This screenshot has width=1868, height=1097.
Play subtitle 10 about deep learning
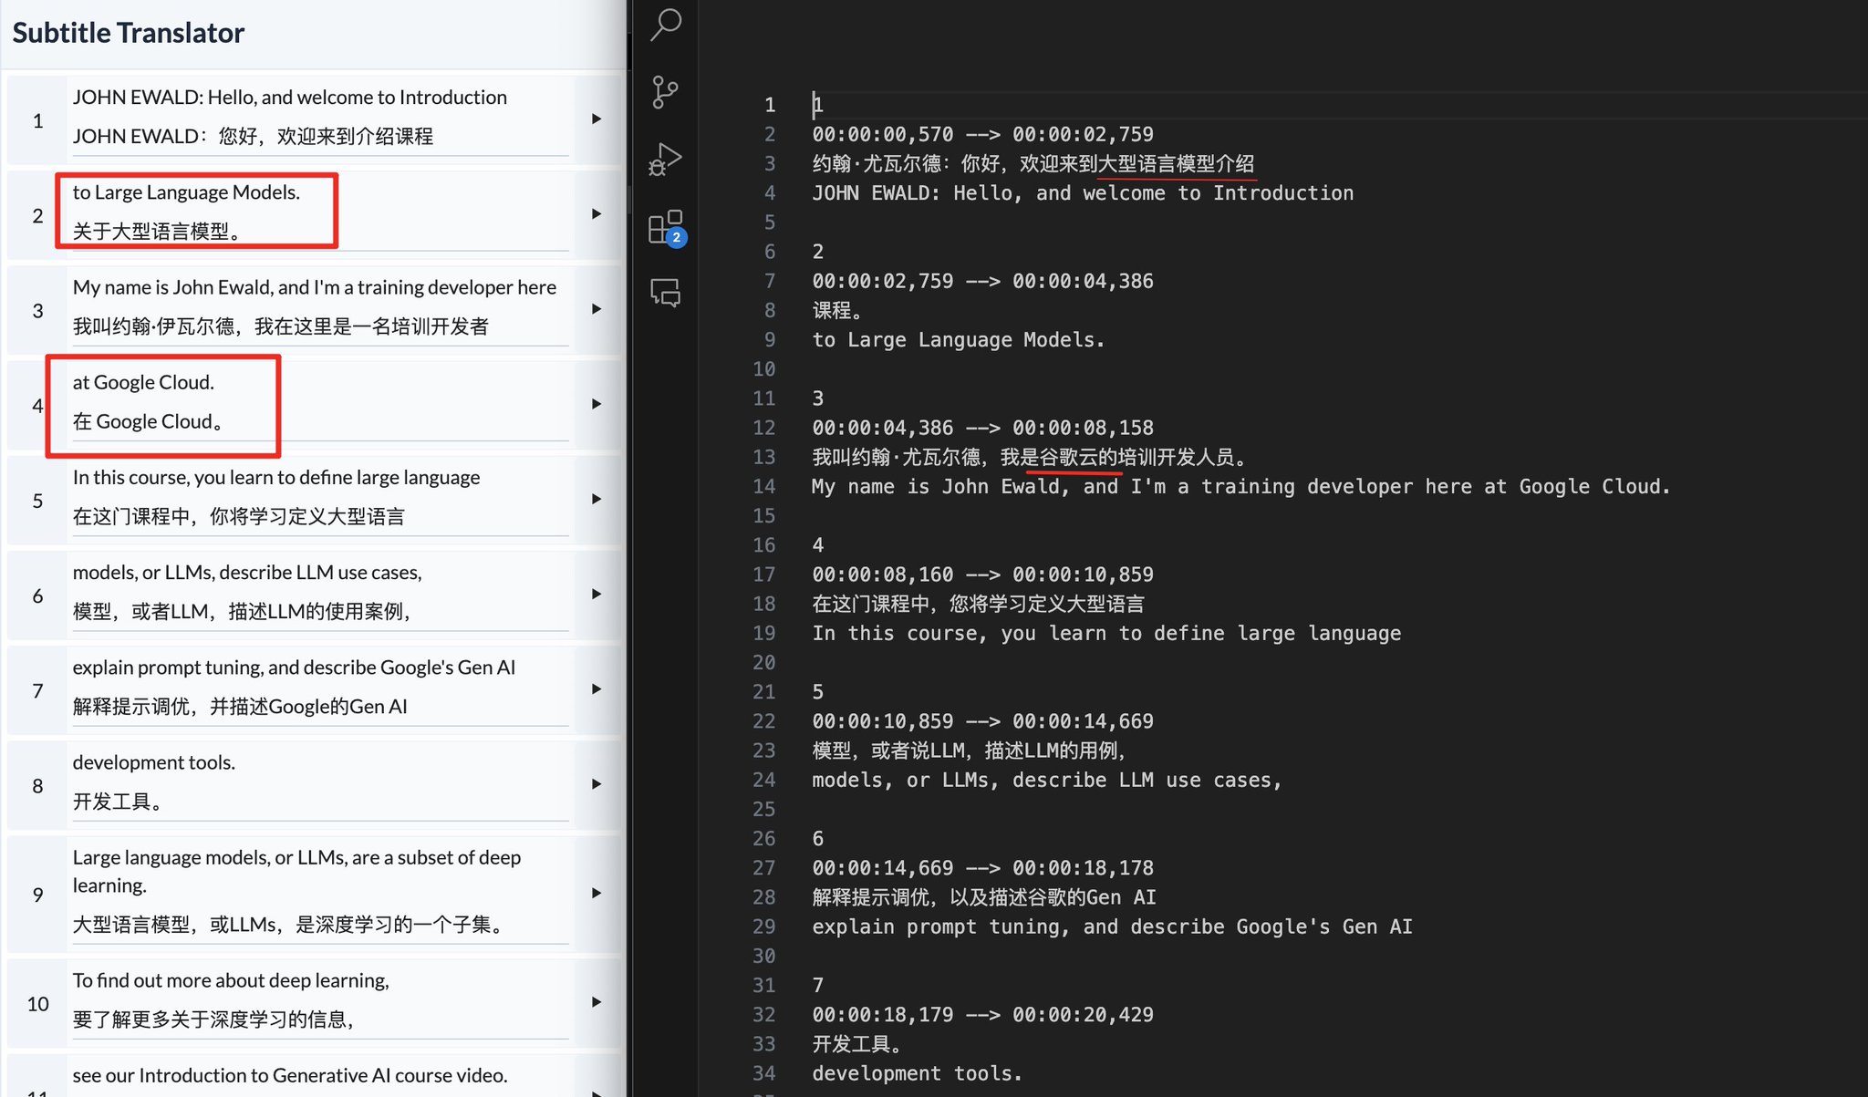pyautogui.click(x=597, y=1002)
